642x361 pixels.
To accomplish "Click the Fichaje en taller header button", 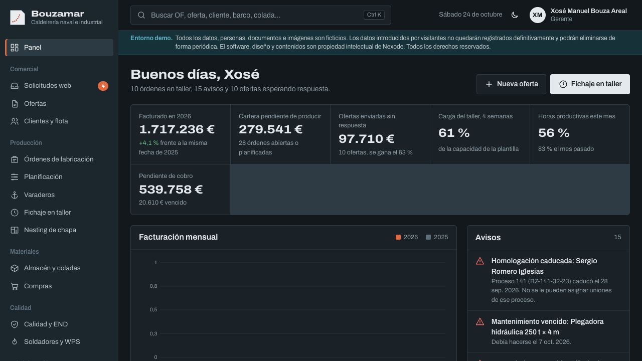I will tap(590, 84).
